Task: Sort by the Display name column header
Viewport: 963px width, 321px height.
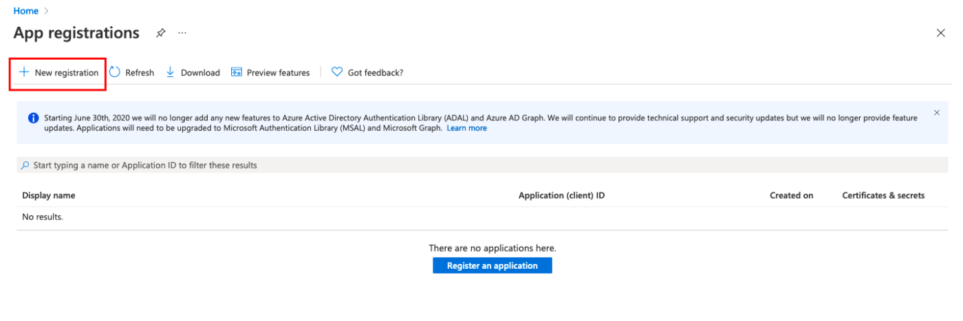Action: coord(49,195)
